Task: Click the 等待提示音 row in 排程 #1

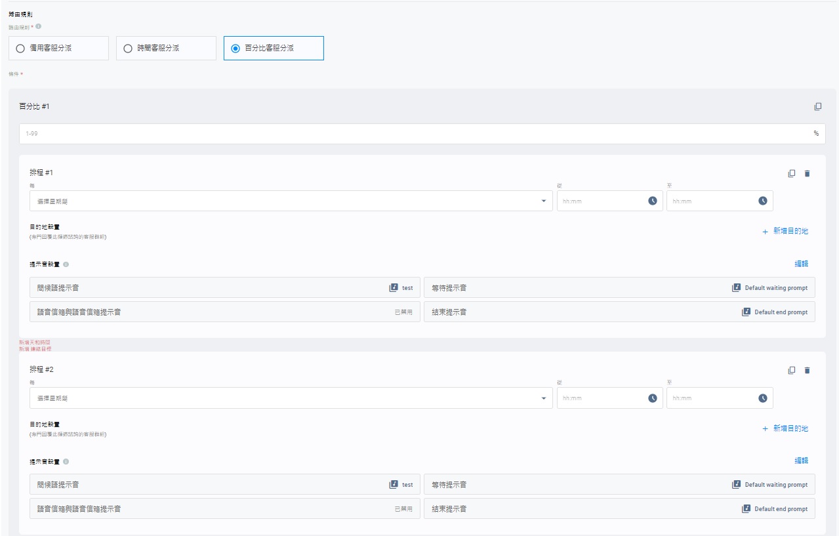Action: pos(619,287)
